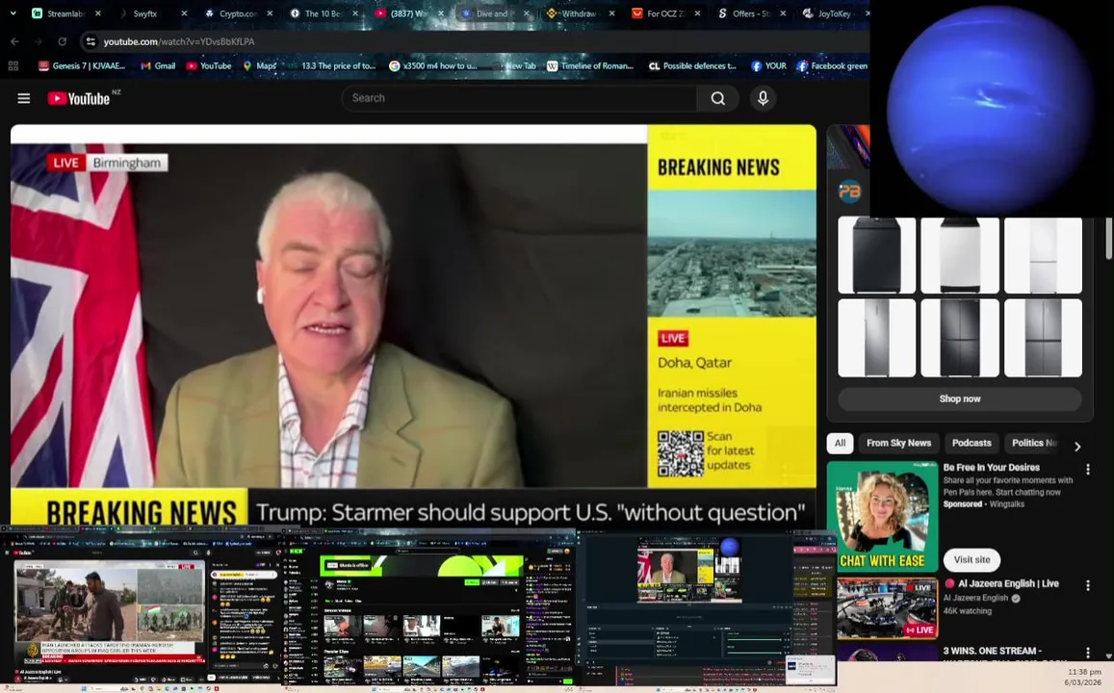Switch to the Dive and... tab
Image resolution: width=1114 pixels, height=693 pixels.
point(492,13)
